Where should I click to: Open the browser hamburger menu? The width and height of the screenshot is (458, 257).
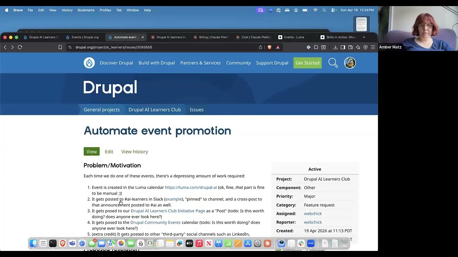[373, 47]
